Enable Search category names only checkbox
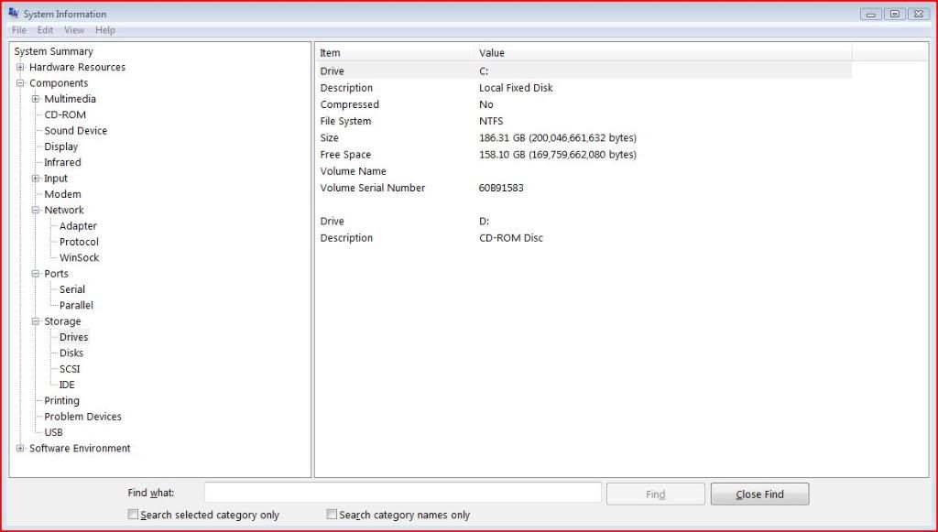The width and height of the screenshot is (938, 532). pos(333,515)
